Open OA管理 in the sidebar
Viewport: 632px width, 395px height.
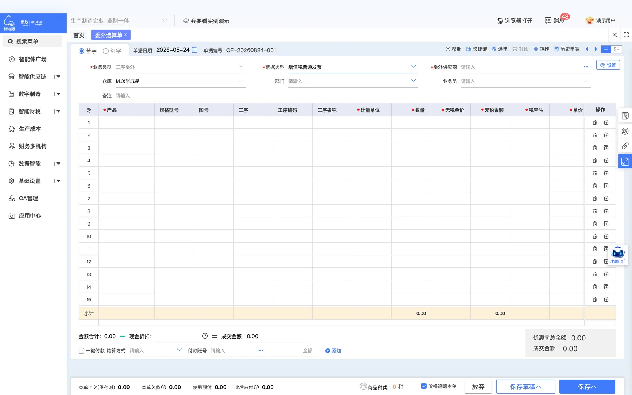pyautogui.click(x=28, y=198)
